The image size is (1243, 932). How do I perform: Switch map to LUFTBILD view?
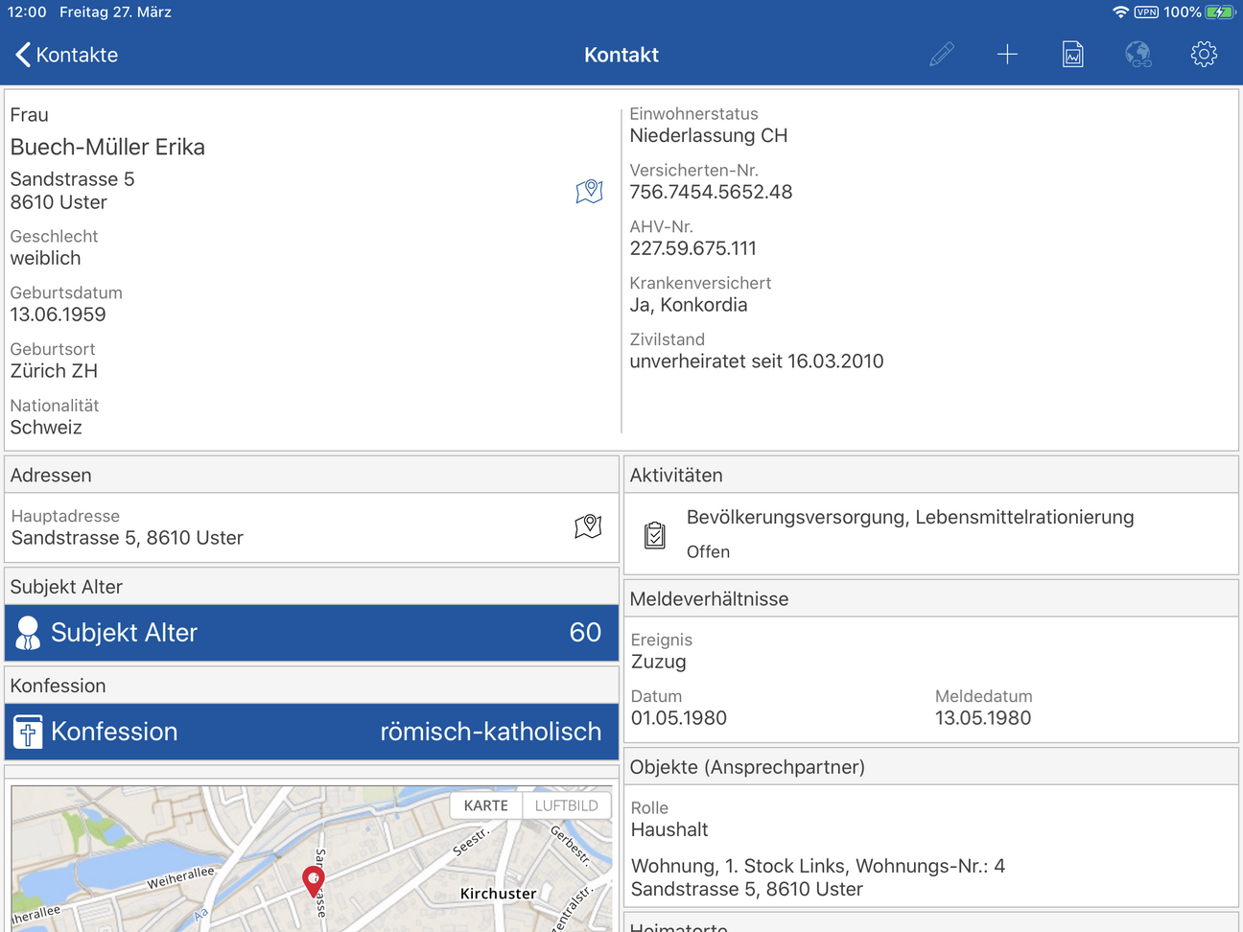click(567, 805)
